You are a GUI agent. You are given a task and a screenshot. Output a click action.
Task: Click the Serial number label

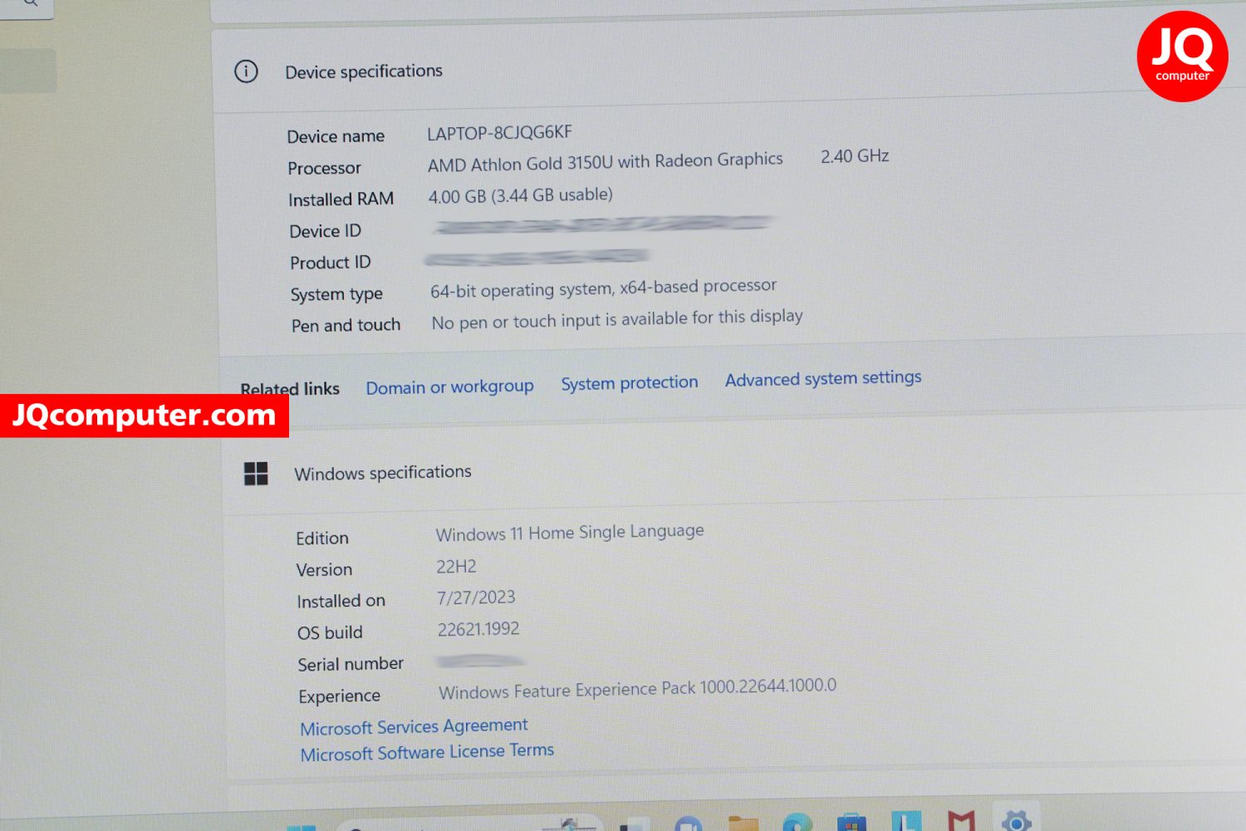(351, 664)
